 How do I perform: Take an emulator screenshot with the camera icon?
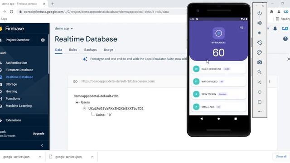(x=260, y=62)
